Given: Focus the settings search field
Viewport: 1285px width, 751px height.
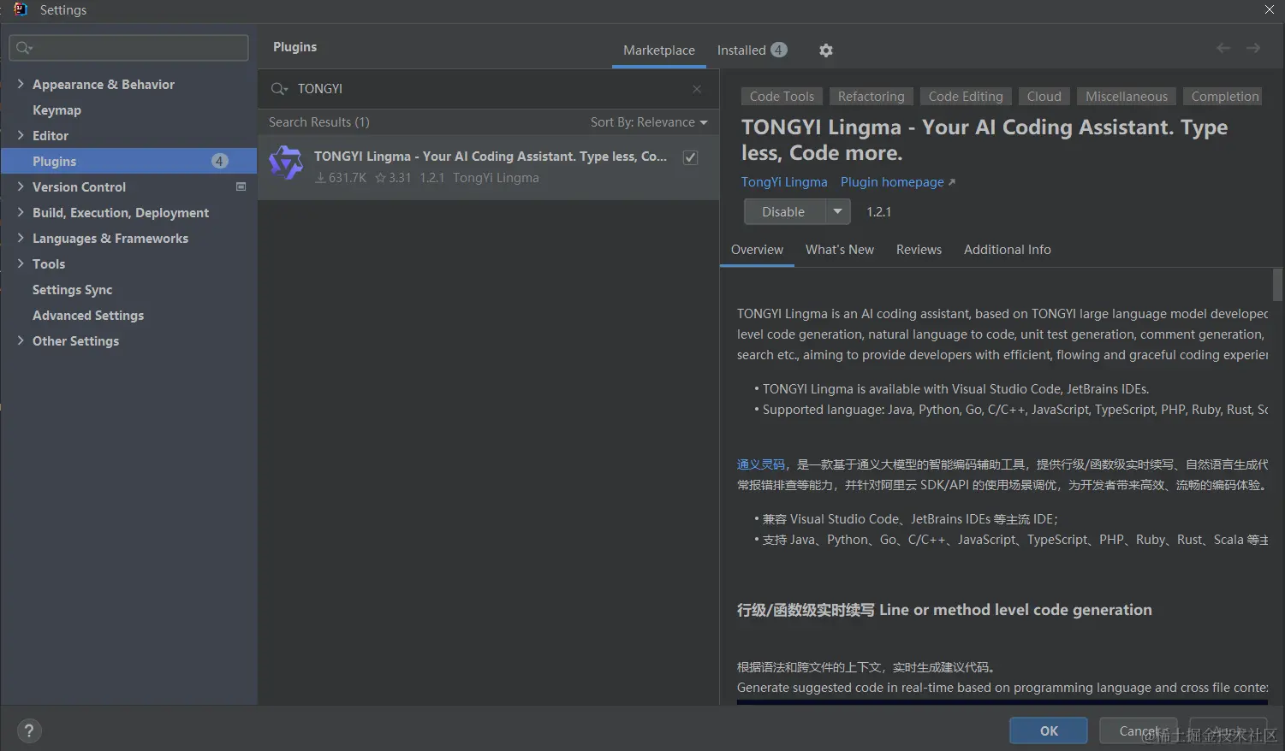Looking at the screenshot, I should [128, 48].
